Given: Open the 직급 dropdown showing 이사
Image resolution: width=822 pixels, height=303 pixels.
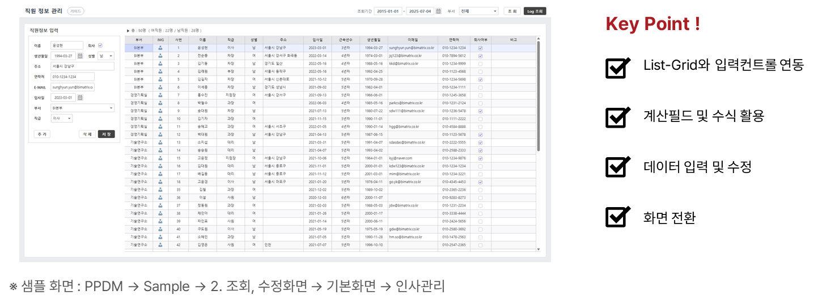Looking at the screenshot, I should coord(61,119).
